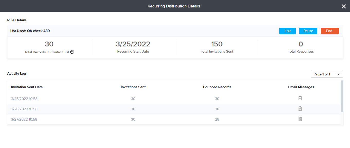Pause the recurring distribution
The width and height of the screenshot is (350, 148).
308,31
